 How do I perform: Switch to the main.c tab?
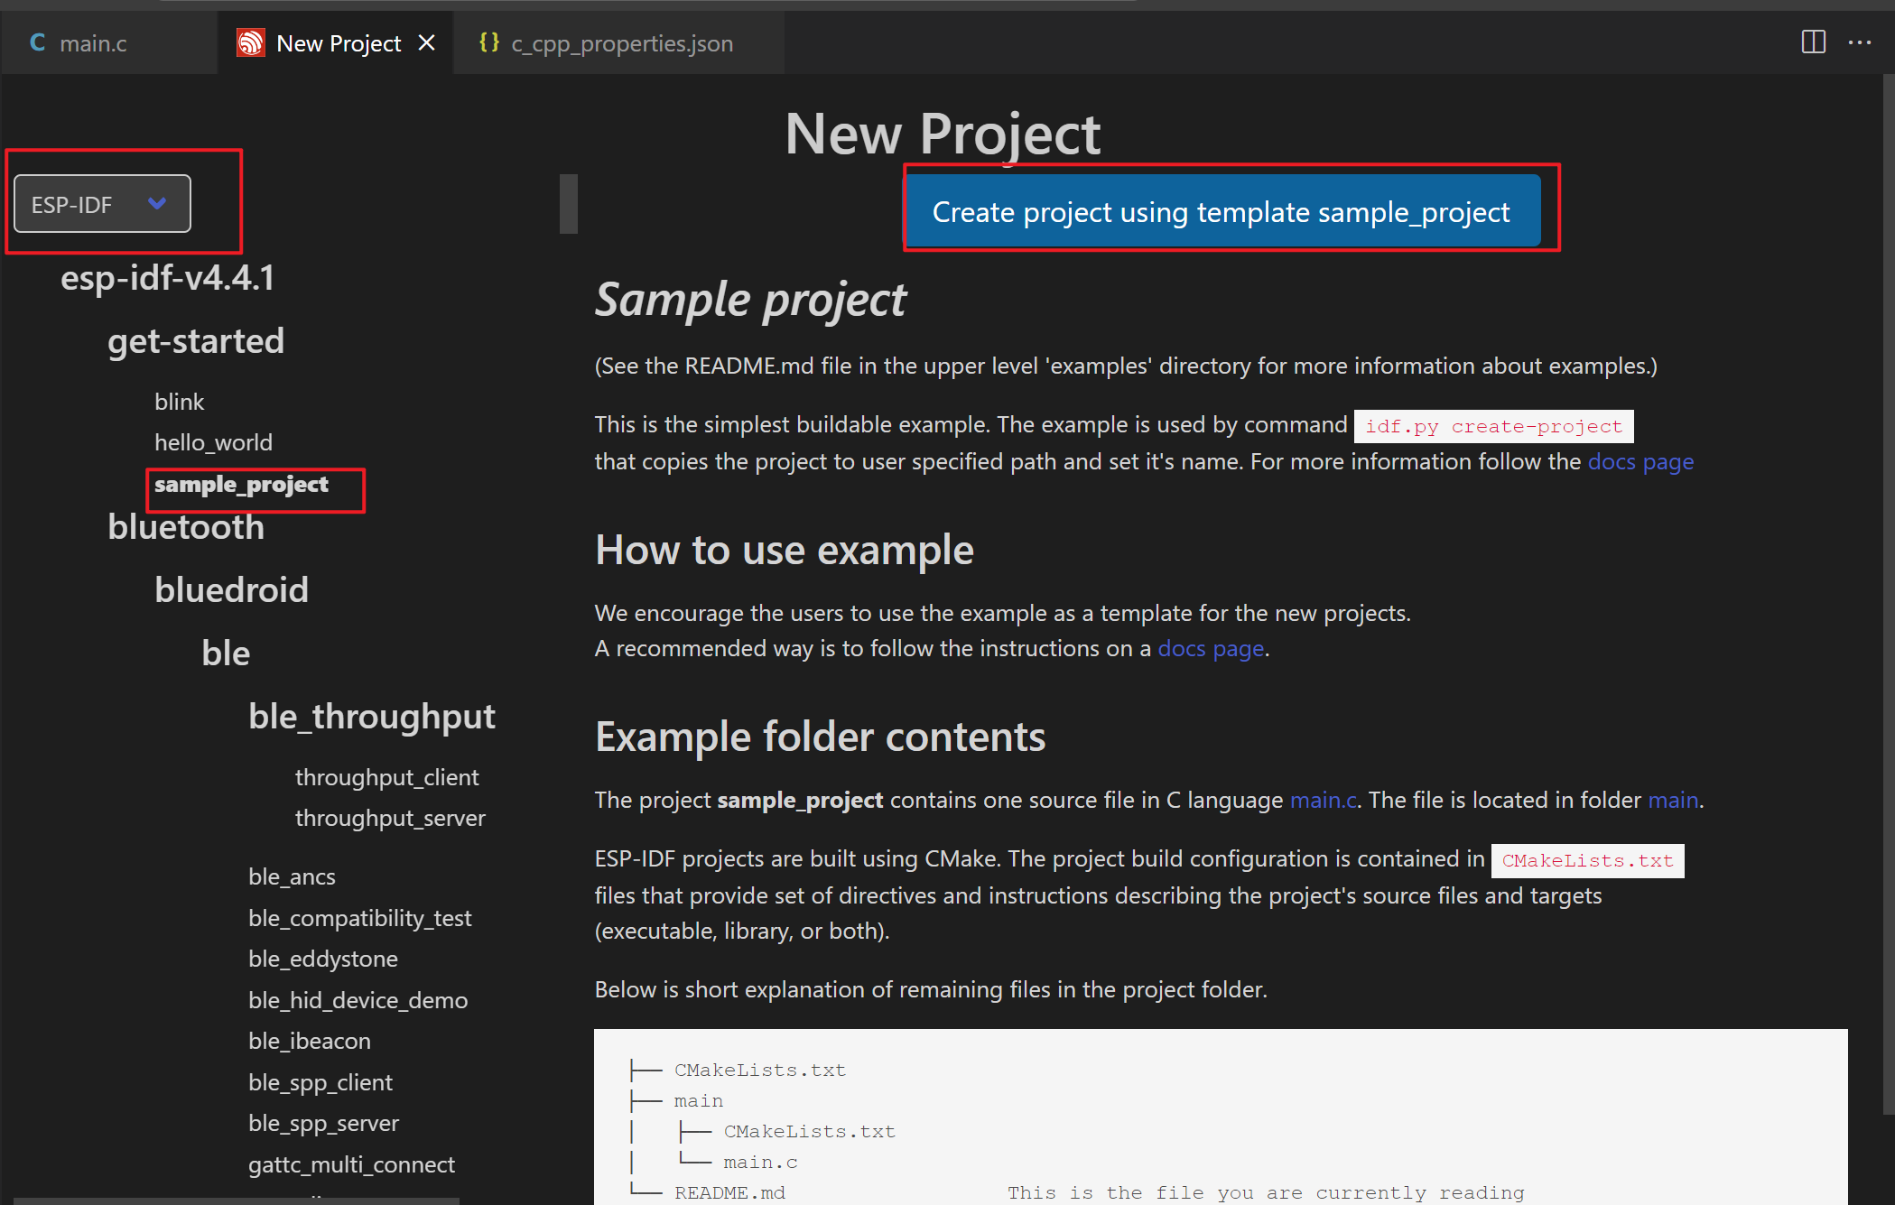pos(93,43)
